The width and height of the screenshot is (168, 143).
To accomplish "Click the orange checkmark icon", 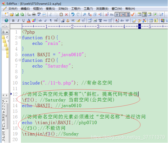I will [133, 14].
